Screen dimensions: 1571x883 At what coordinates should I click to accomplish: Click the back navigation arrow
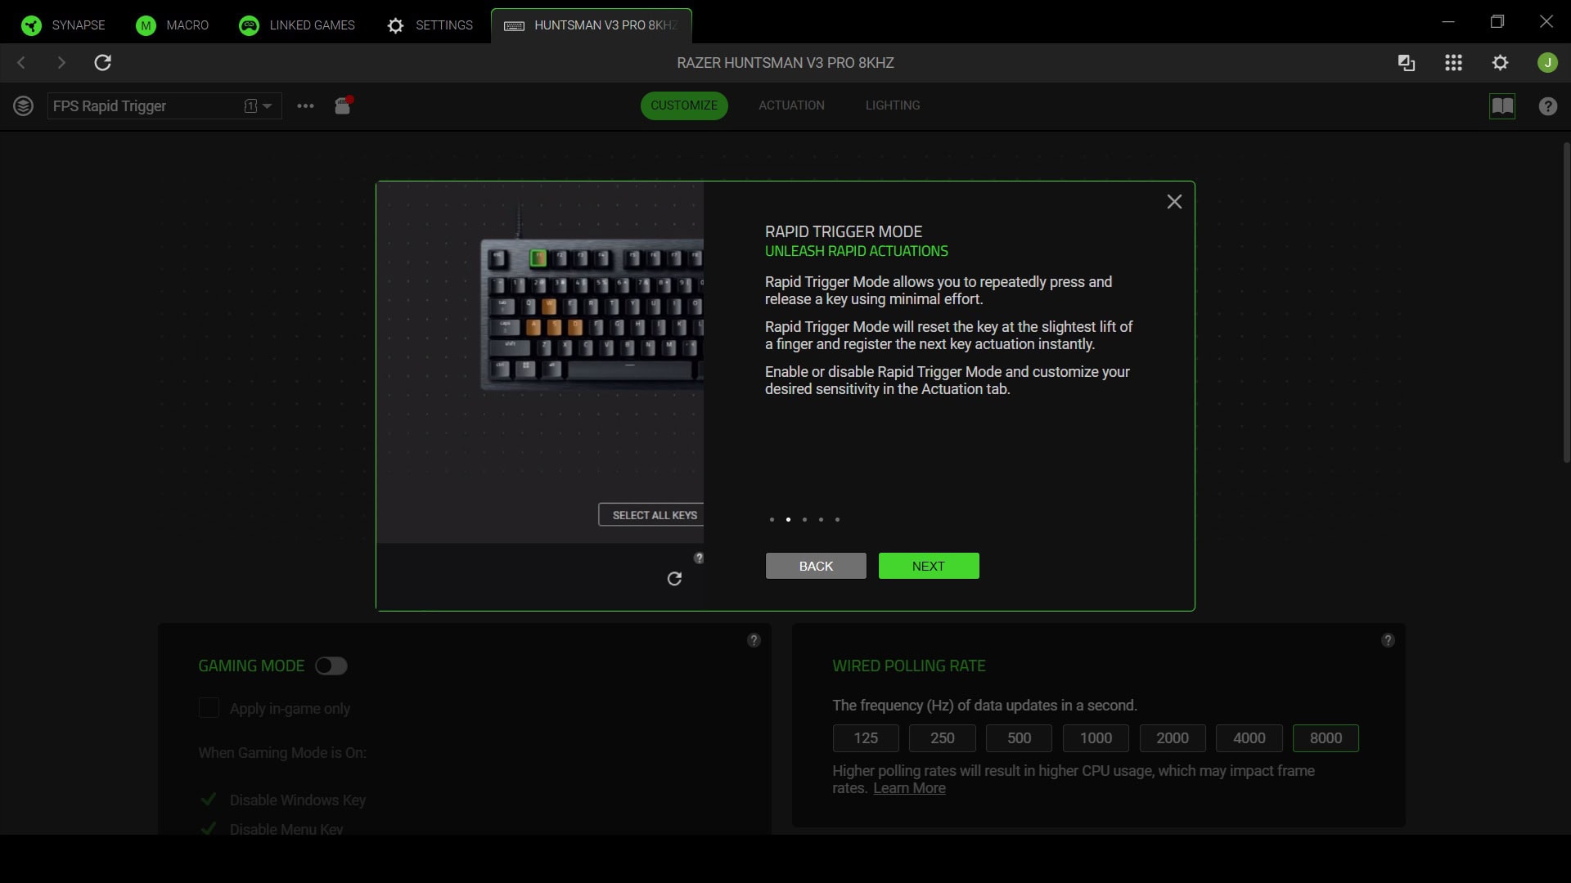tap(20, 62)
